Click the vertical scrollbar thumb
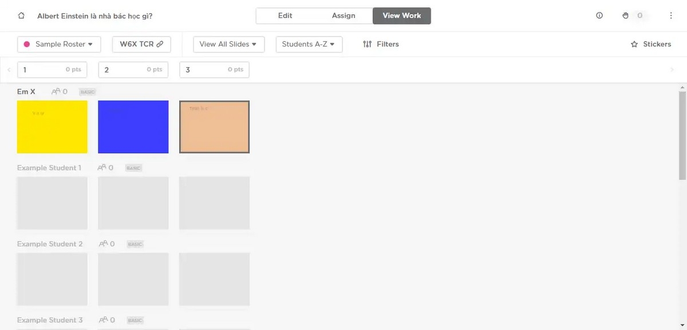The width and height of the screenshot is (687, 330). [x=682, y=136]
